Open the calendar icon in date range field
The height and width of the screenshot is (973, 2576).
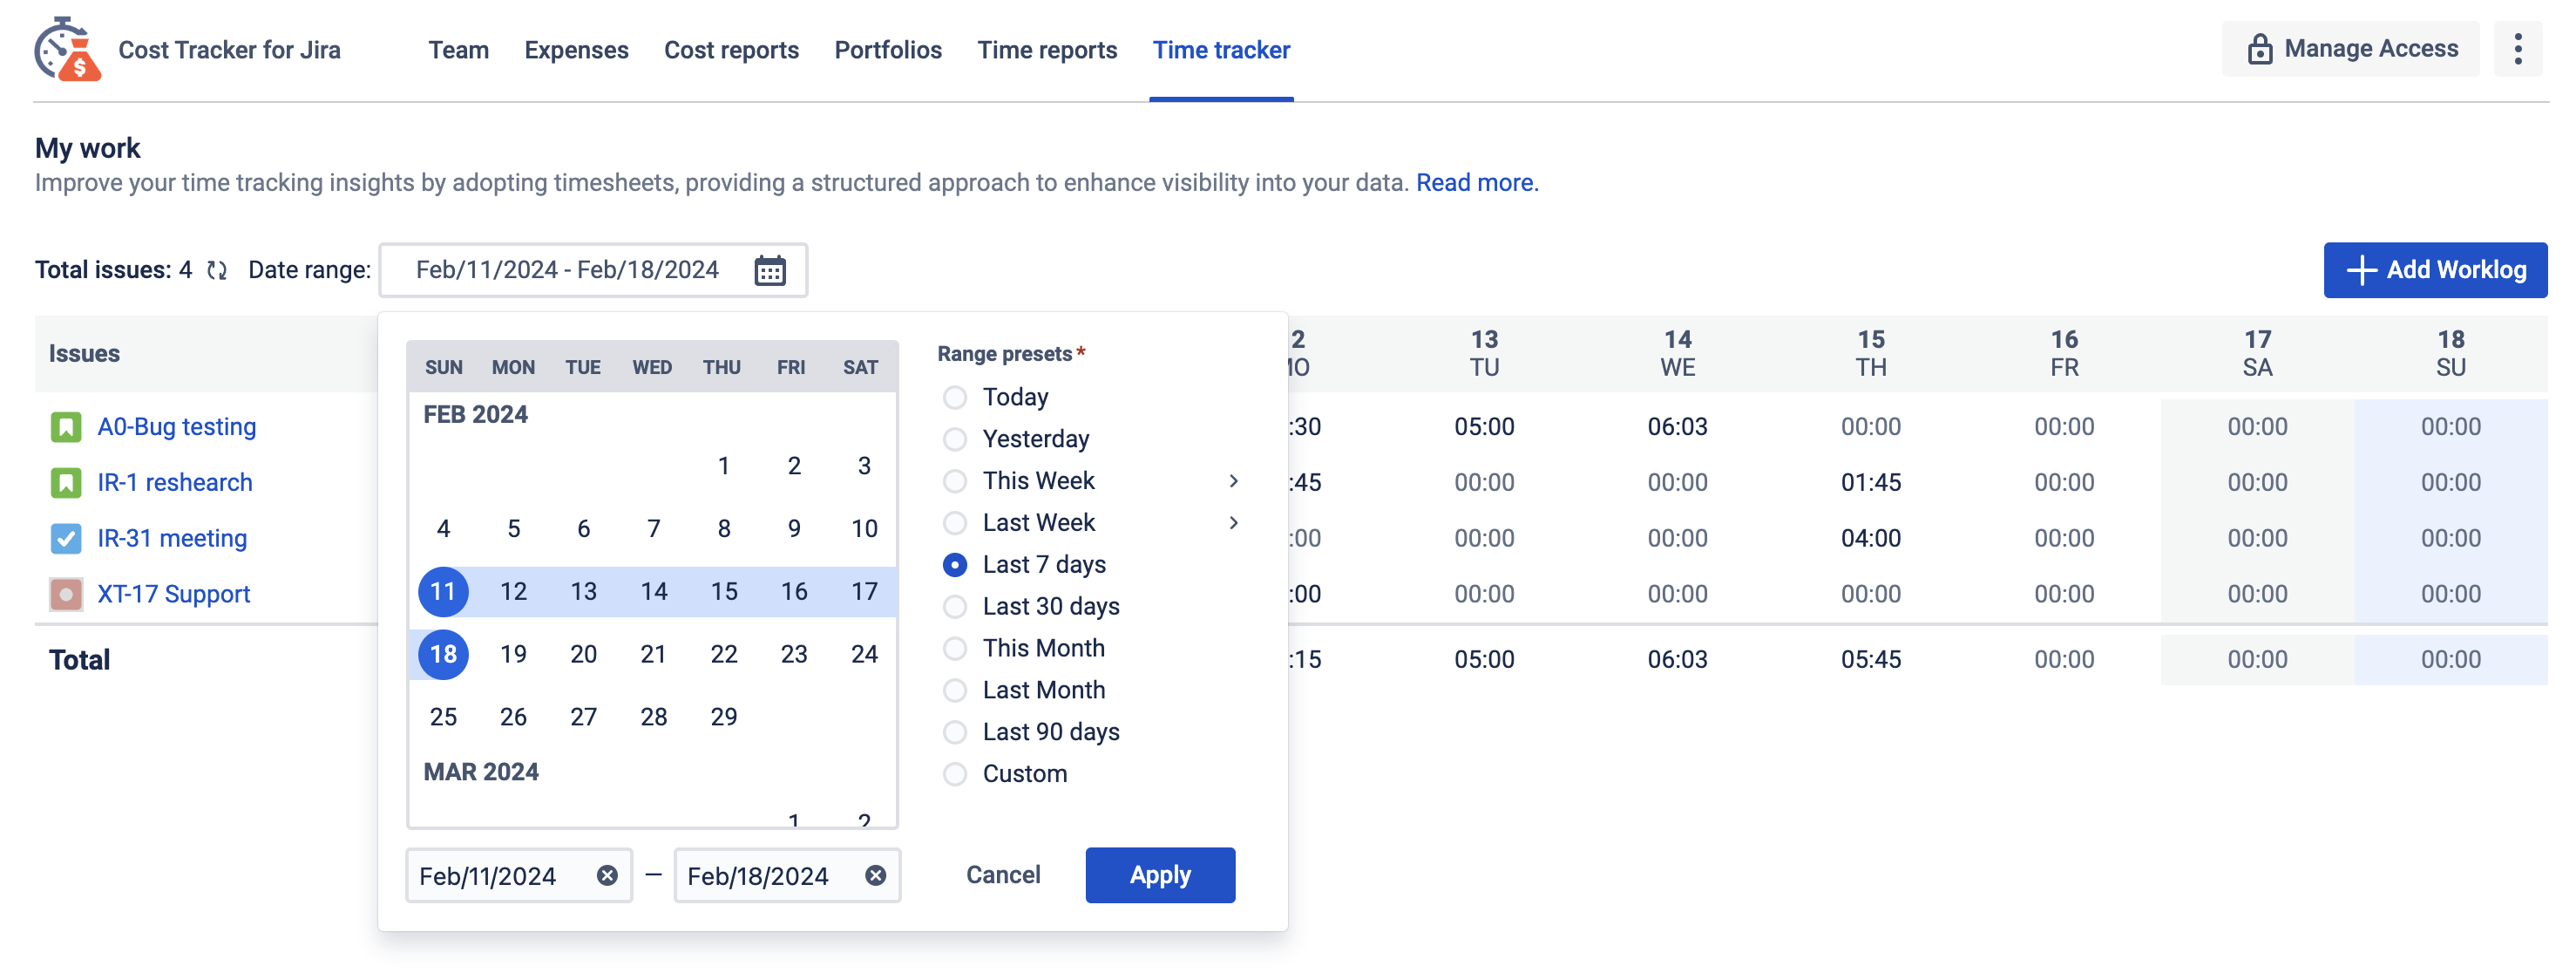769,270
